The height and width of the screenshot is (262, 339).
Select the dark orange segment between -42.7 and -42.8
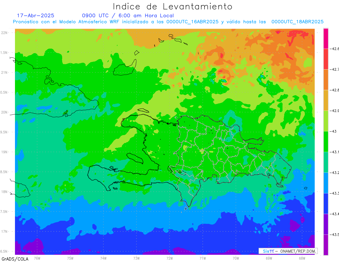[x=326, y=79]
